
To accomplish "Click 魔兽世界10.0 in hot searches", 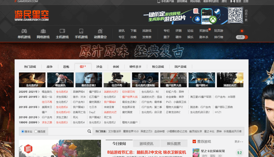I will [x=131, y=132].
